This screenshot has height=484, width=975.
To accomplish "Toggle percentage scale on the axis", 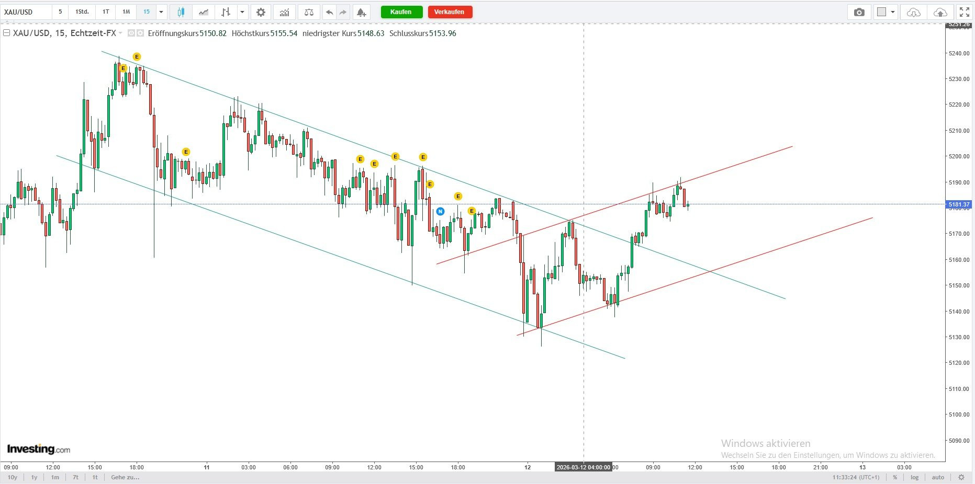I will coord(895,477).
